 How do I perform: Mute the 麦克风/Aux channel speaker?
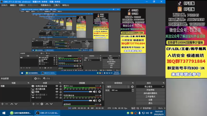[95, 92]
